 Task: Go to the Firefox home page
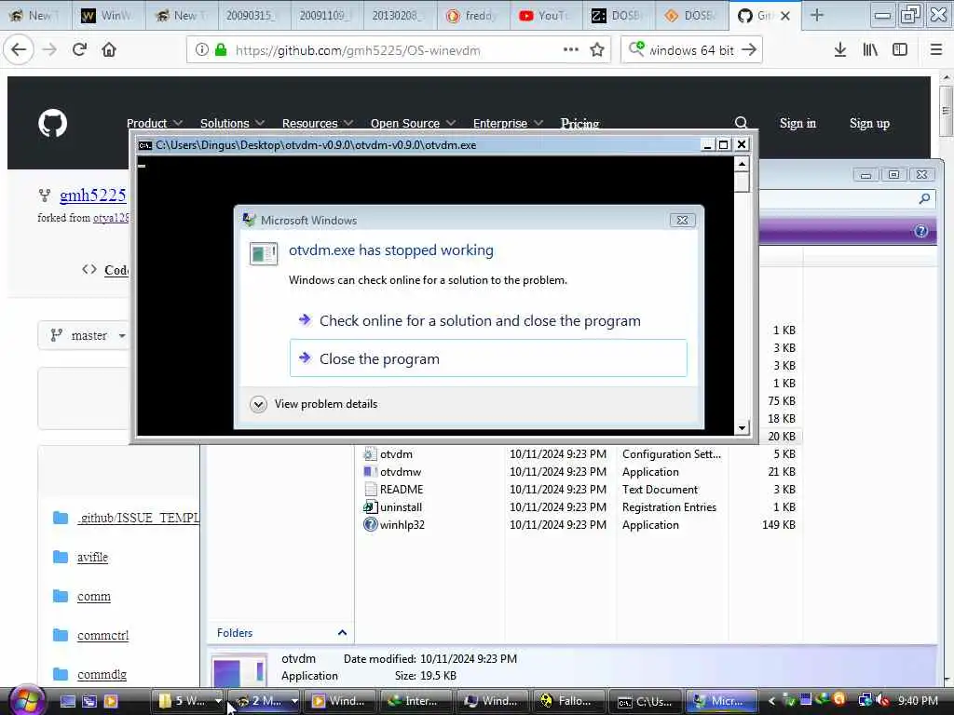[x=109, y=50]
